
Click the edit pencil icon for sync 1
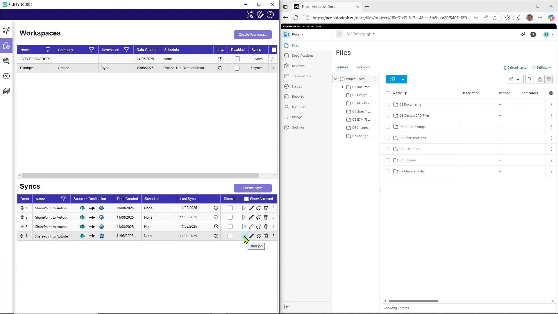point(251,208)
